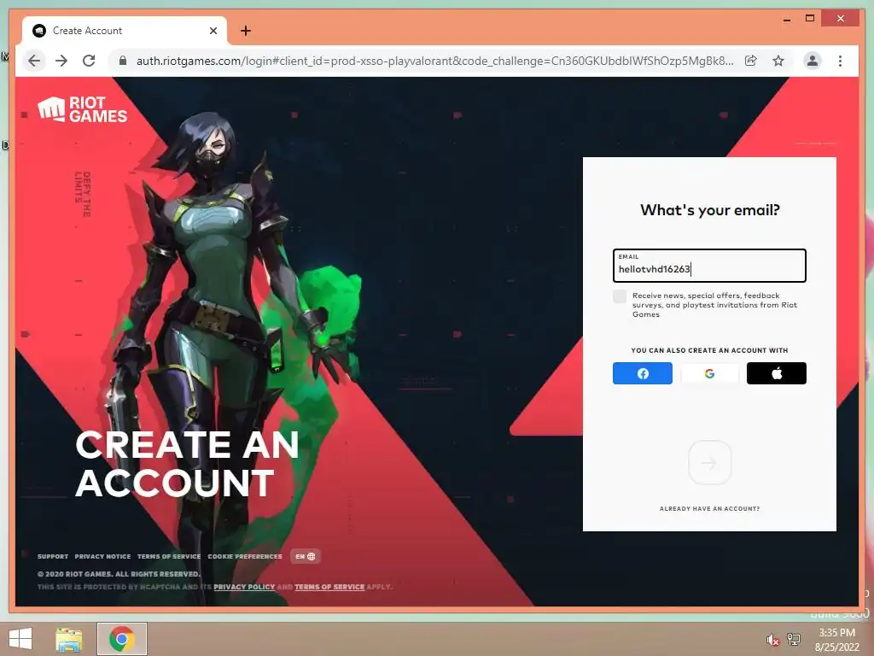Reload the page with refresh icon

point(89,61)
